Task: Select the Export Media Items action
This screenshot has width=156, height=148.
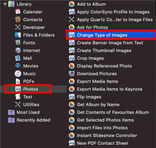Action: coord(97,81)
